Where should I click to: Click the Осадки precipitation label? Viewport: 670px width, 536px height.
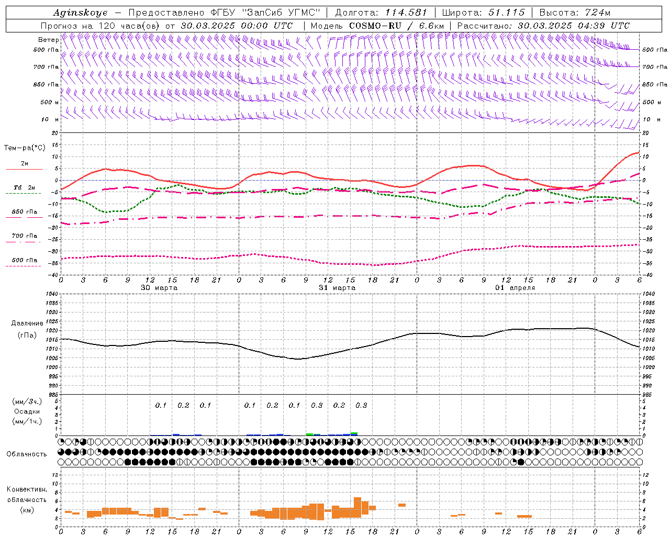click(x=27, y=411)
